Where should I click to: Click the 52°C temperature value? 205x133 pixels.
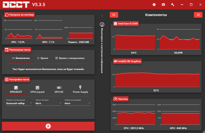tap(156, 91)
